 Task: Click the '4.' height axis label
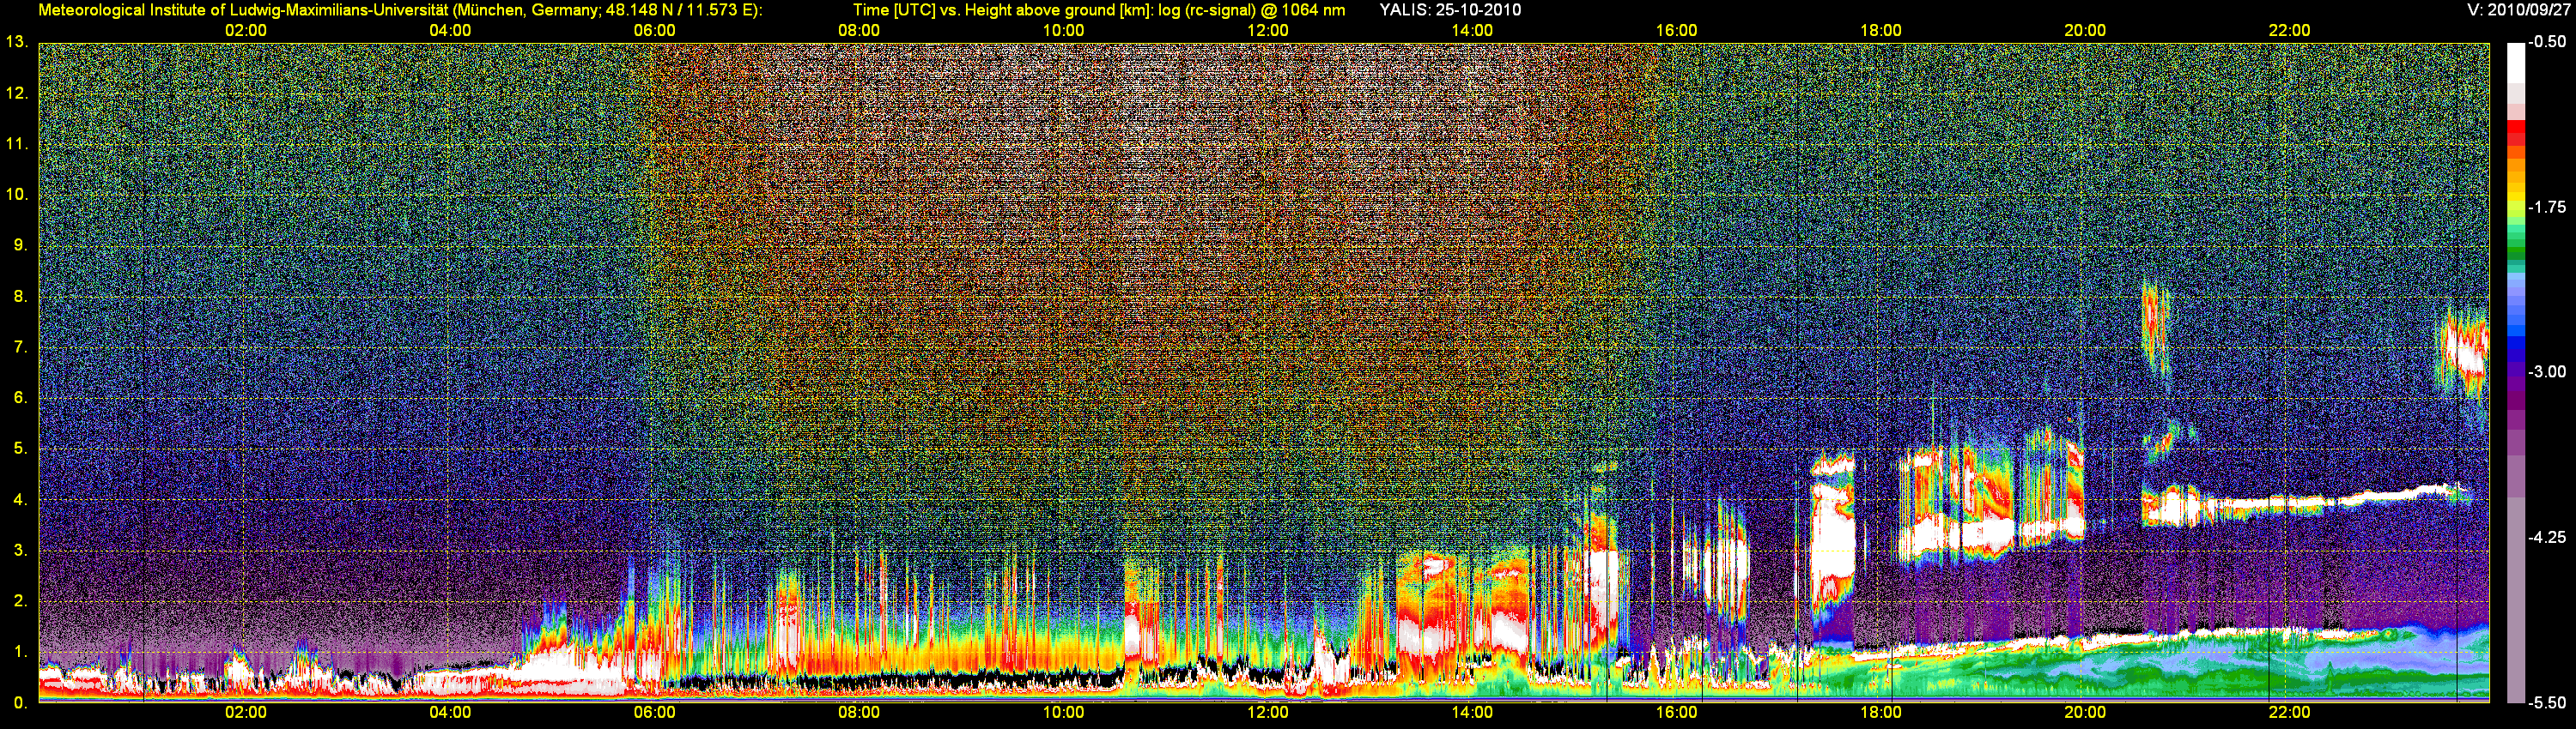[20, 499]
